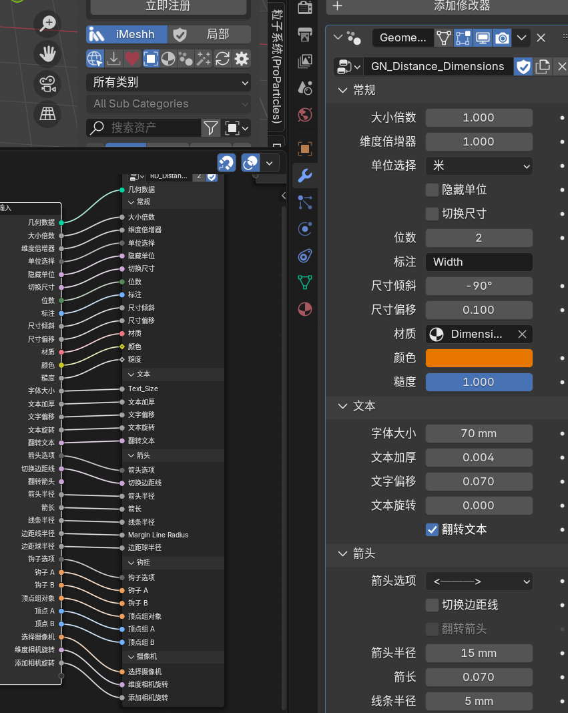Viewport: 568px width, 713px height.
Task: Toggle fake user shield for GN_Distance_Dimensions
Action: pyautogui.click(x=523, y=67)
